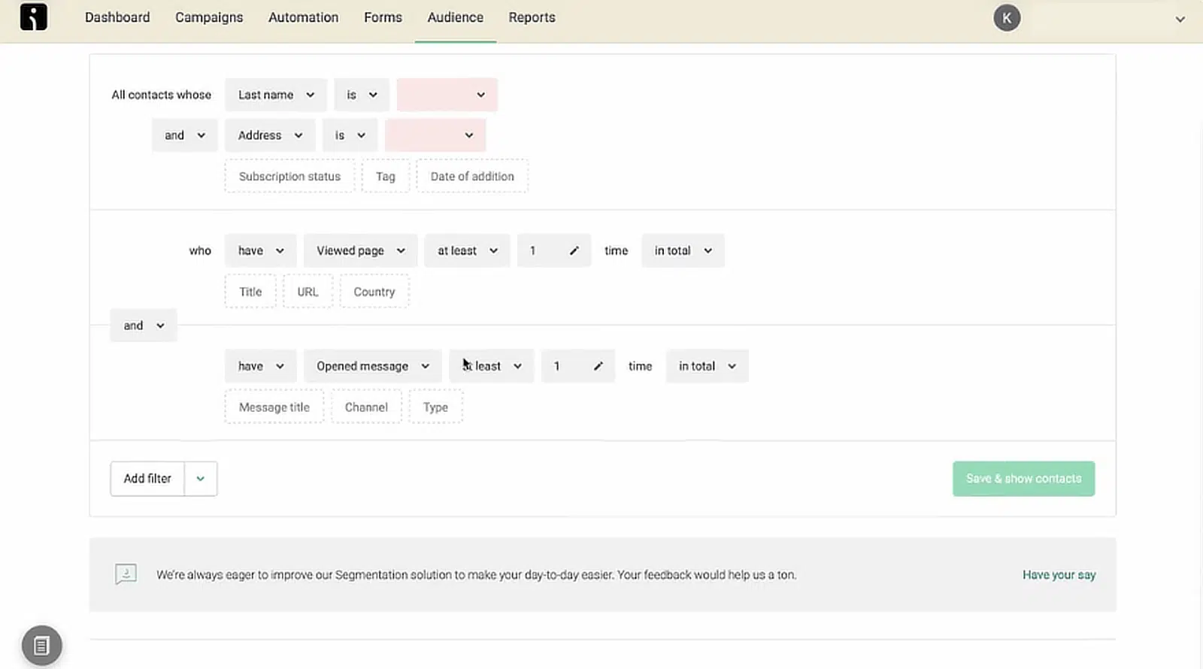Switch to the Automation tab
The height and width of the screenshot is (669, 1203).
pyautogui.click(x=303, y=17)
